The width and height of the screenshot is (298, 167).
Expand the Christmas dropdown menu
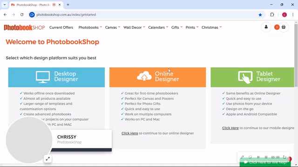click(211, 27)
